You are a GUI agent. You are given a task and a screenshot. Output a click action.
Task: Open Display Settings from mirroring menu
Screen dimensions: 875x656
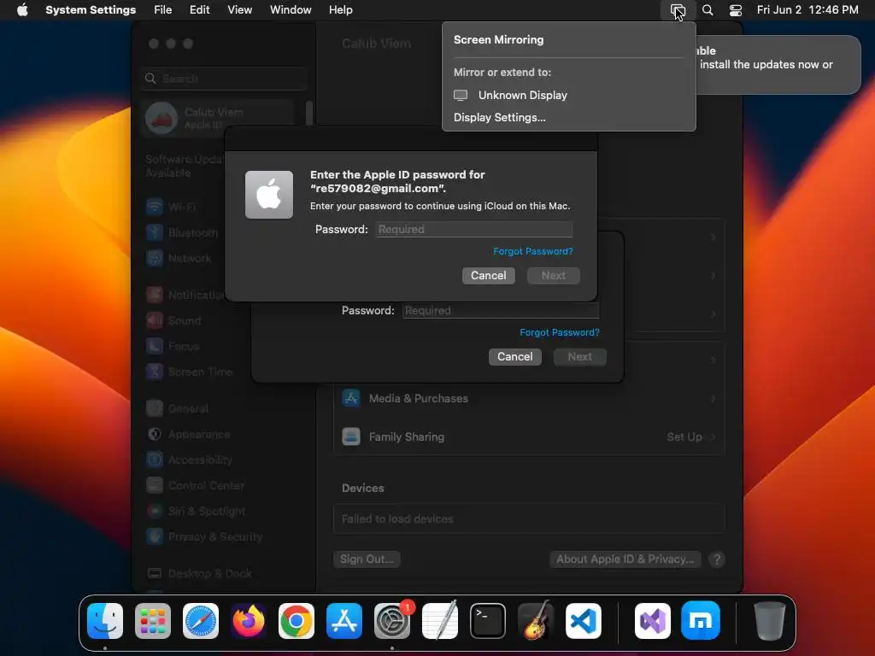pos(499,118)
